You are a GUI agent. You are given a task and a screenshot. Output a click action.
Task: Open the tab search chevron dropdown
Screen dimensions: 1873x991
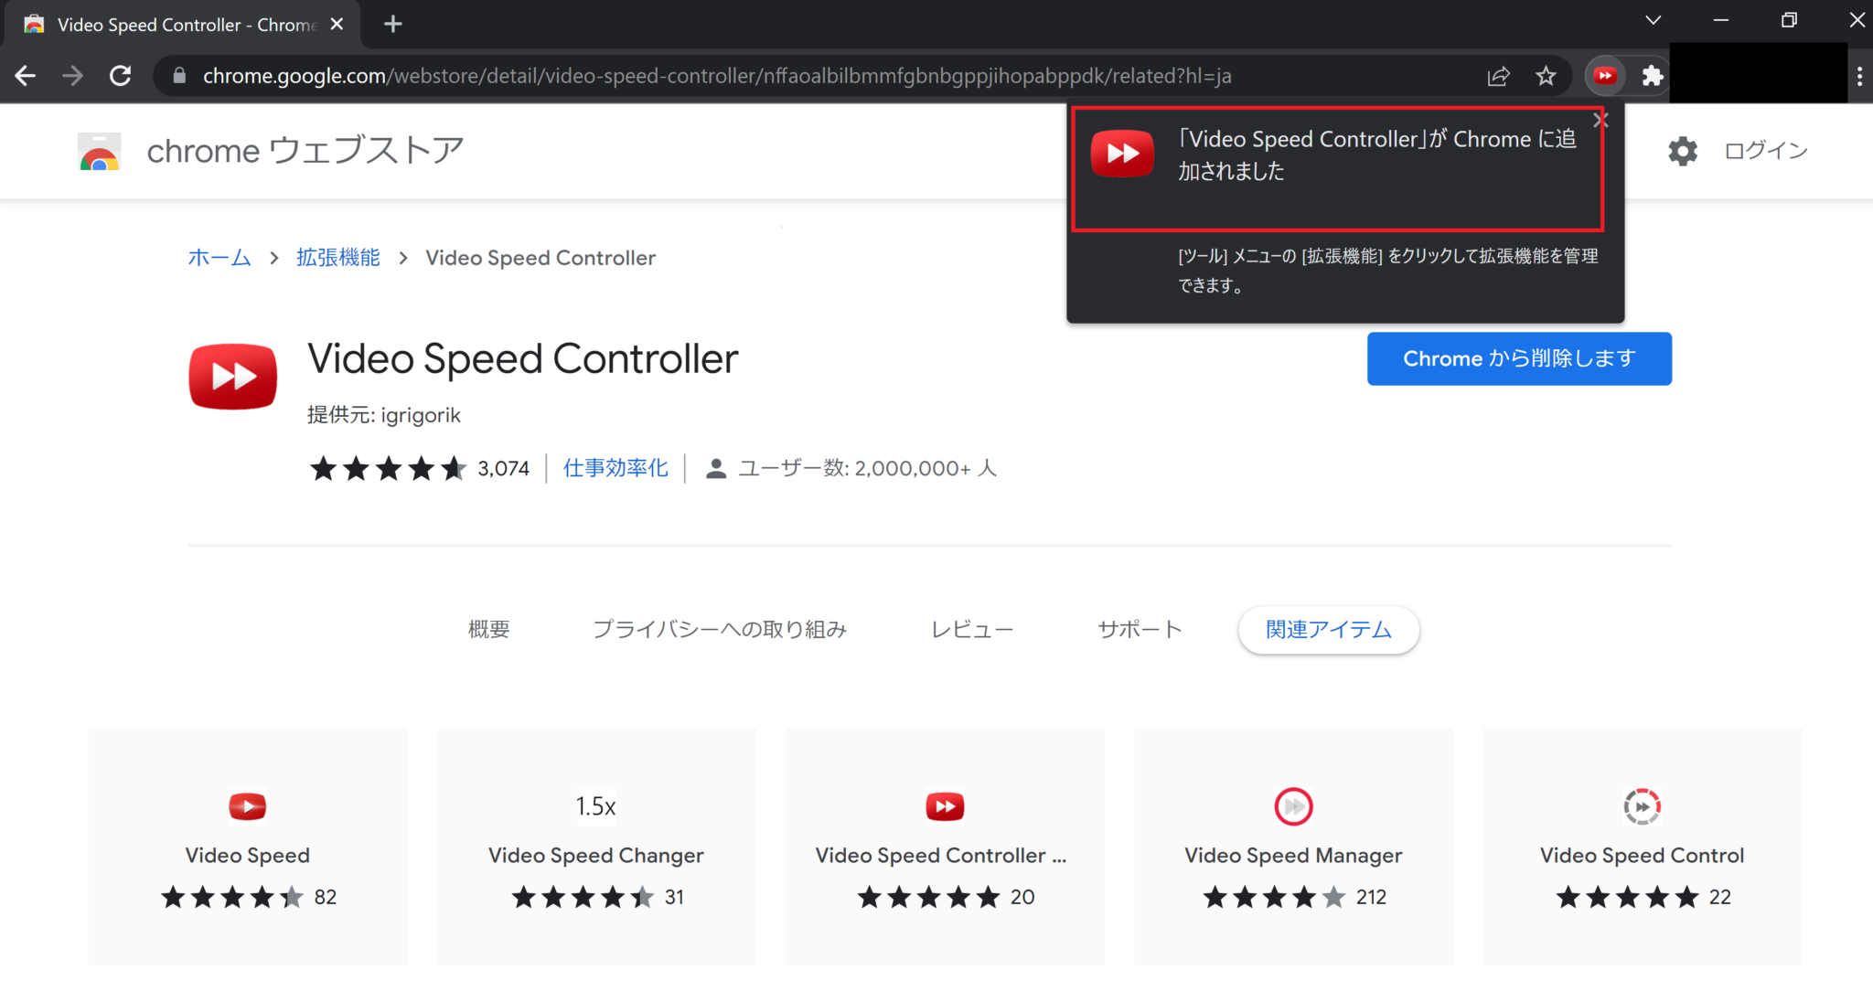pyautogui.click(x=1654, y=19)
